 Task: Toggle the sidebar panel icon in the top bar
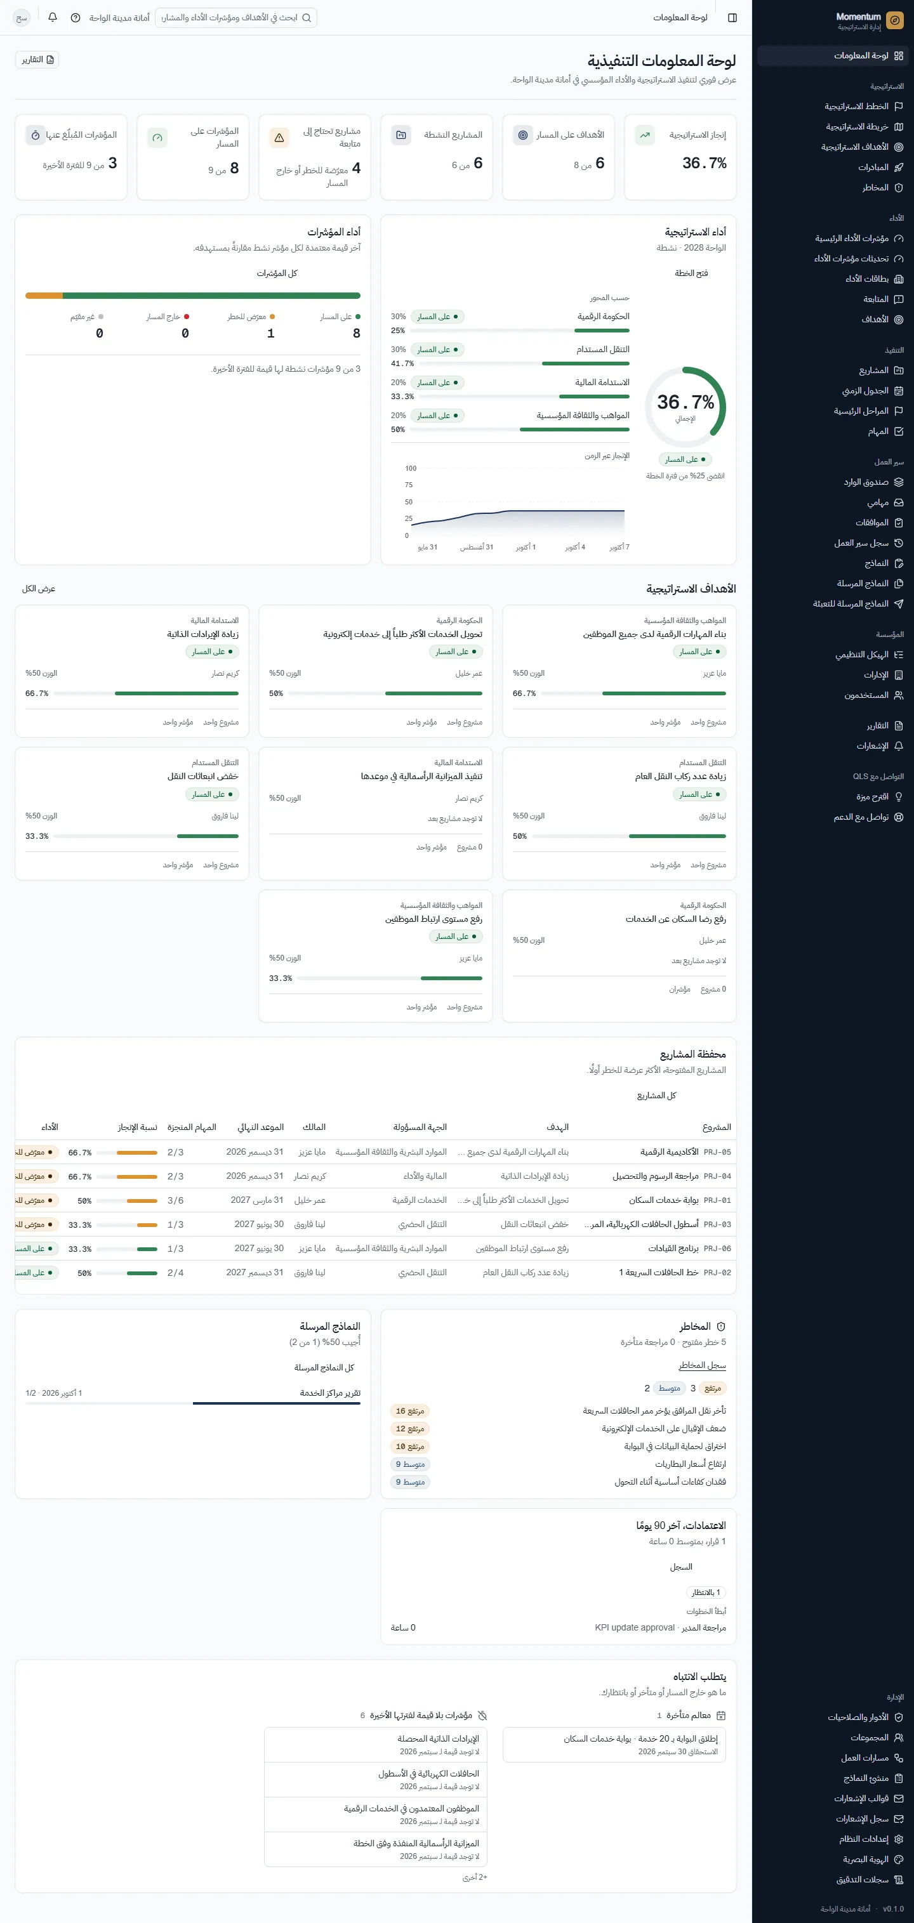pos(732,17)
